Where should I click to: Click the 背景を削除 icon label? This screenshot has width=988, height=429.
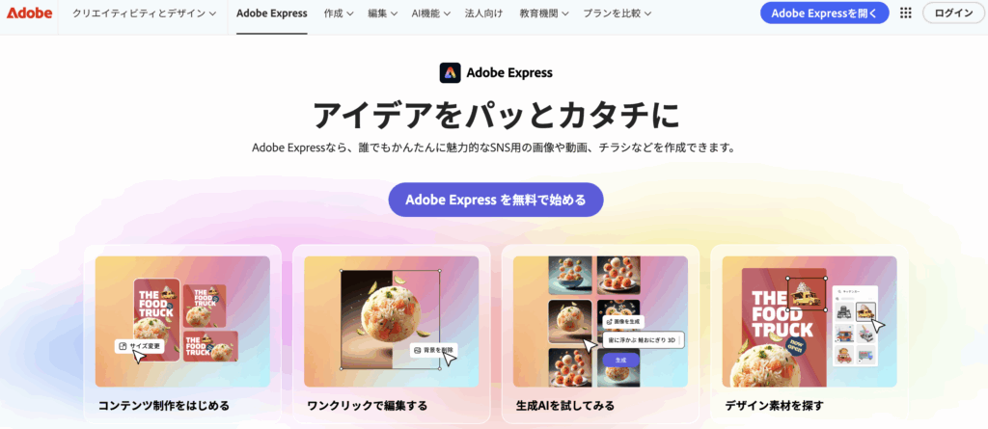click(433, 350)
